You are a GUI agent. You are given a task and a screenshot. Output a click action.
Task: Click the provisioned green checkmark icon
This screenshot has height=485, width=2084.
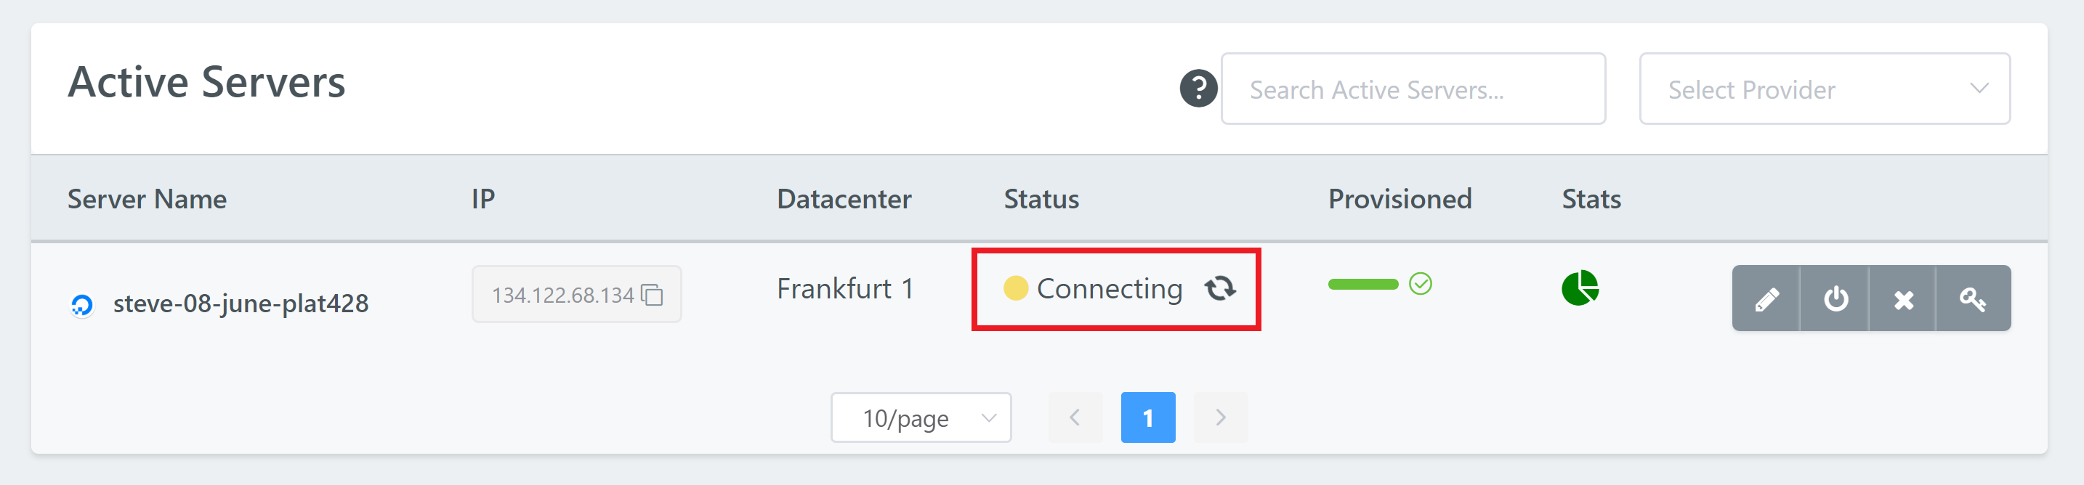[x=1420, y=284]
